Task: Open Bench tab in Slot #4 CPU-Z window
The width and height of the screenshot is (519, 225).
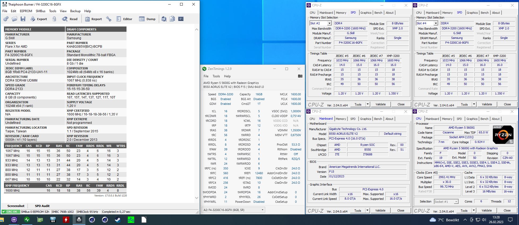Action: (485, 13)
